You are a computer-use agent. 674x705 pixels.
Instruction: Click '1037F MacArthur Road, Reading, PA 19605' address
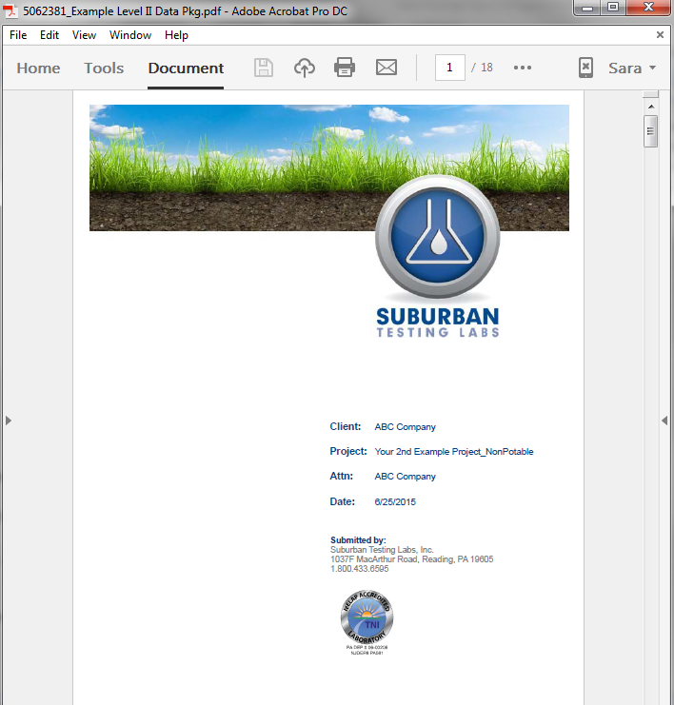tap(411, 558)
